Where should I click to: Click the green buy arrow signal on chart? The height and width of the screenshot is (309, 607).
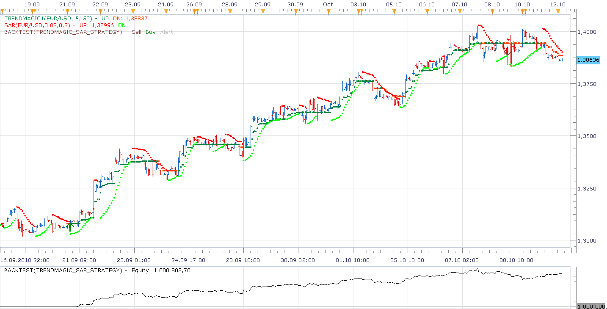(71, 226)
